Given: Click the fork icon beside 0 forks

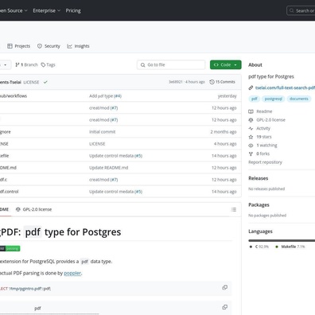Looking at the screenshot, I should [251, 154].
